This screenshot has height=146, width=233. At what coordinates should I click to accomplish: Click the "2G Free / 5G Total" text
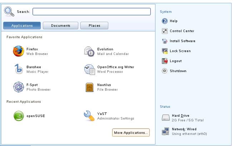coord(188,120)
